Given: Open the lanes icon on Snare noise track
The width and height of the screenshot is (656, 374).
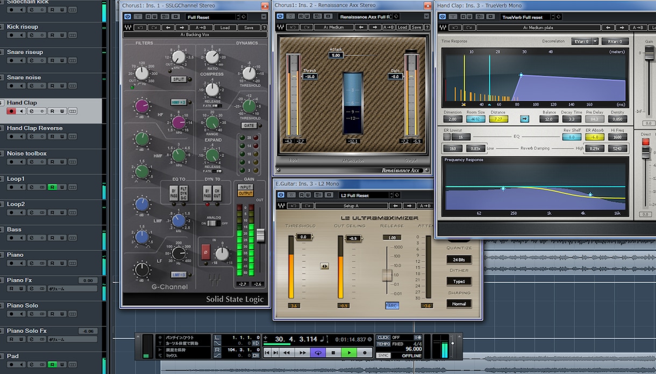Looking at the screenshot, I should point(73,86).
